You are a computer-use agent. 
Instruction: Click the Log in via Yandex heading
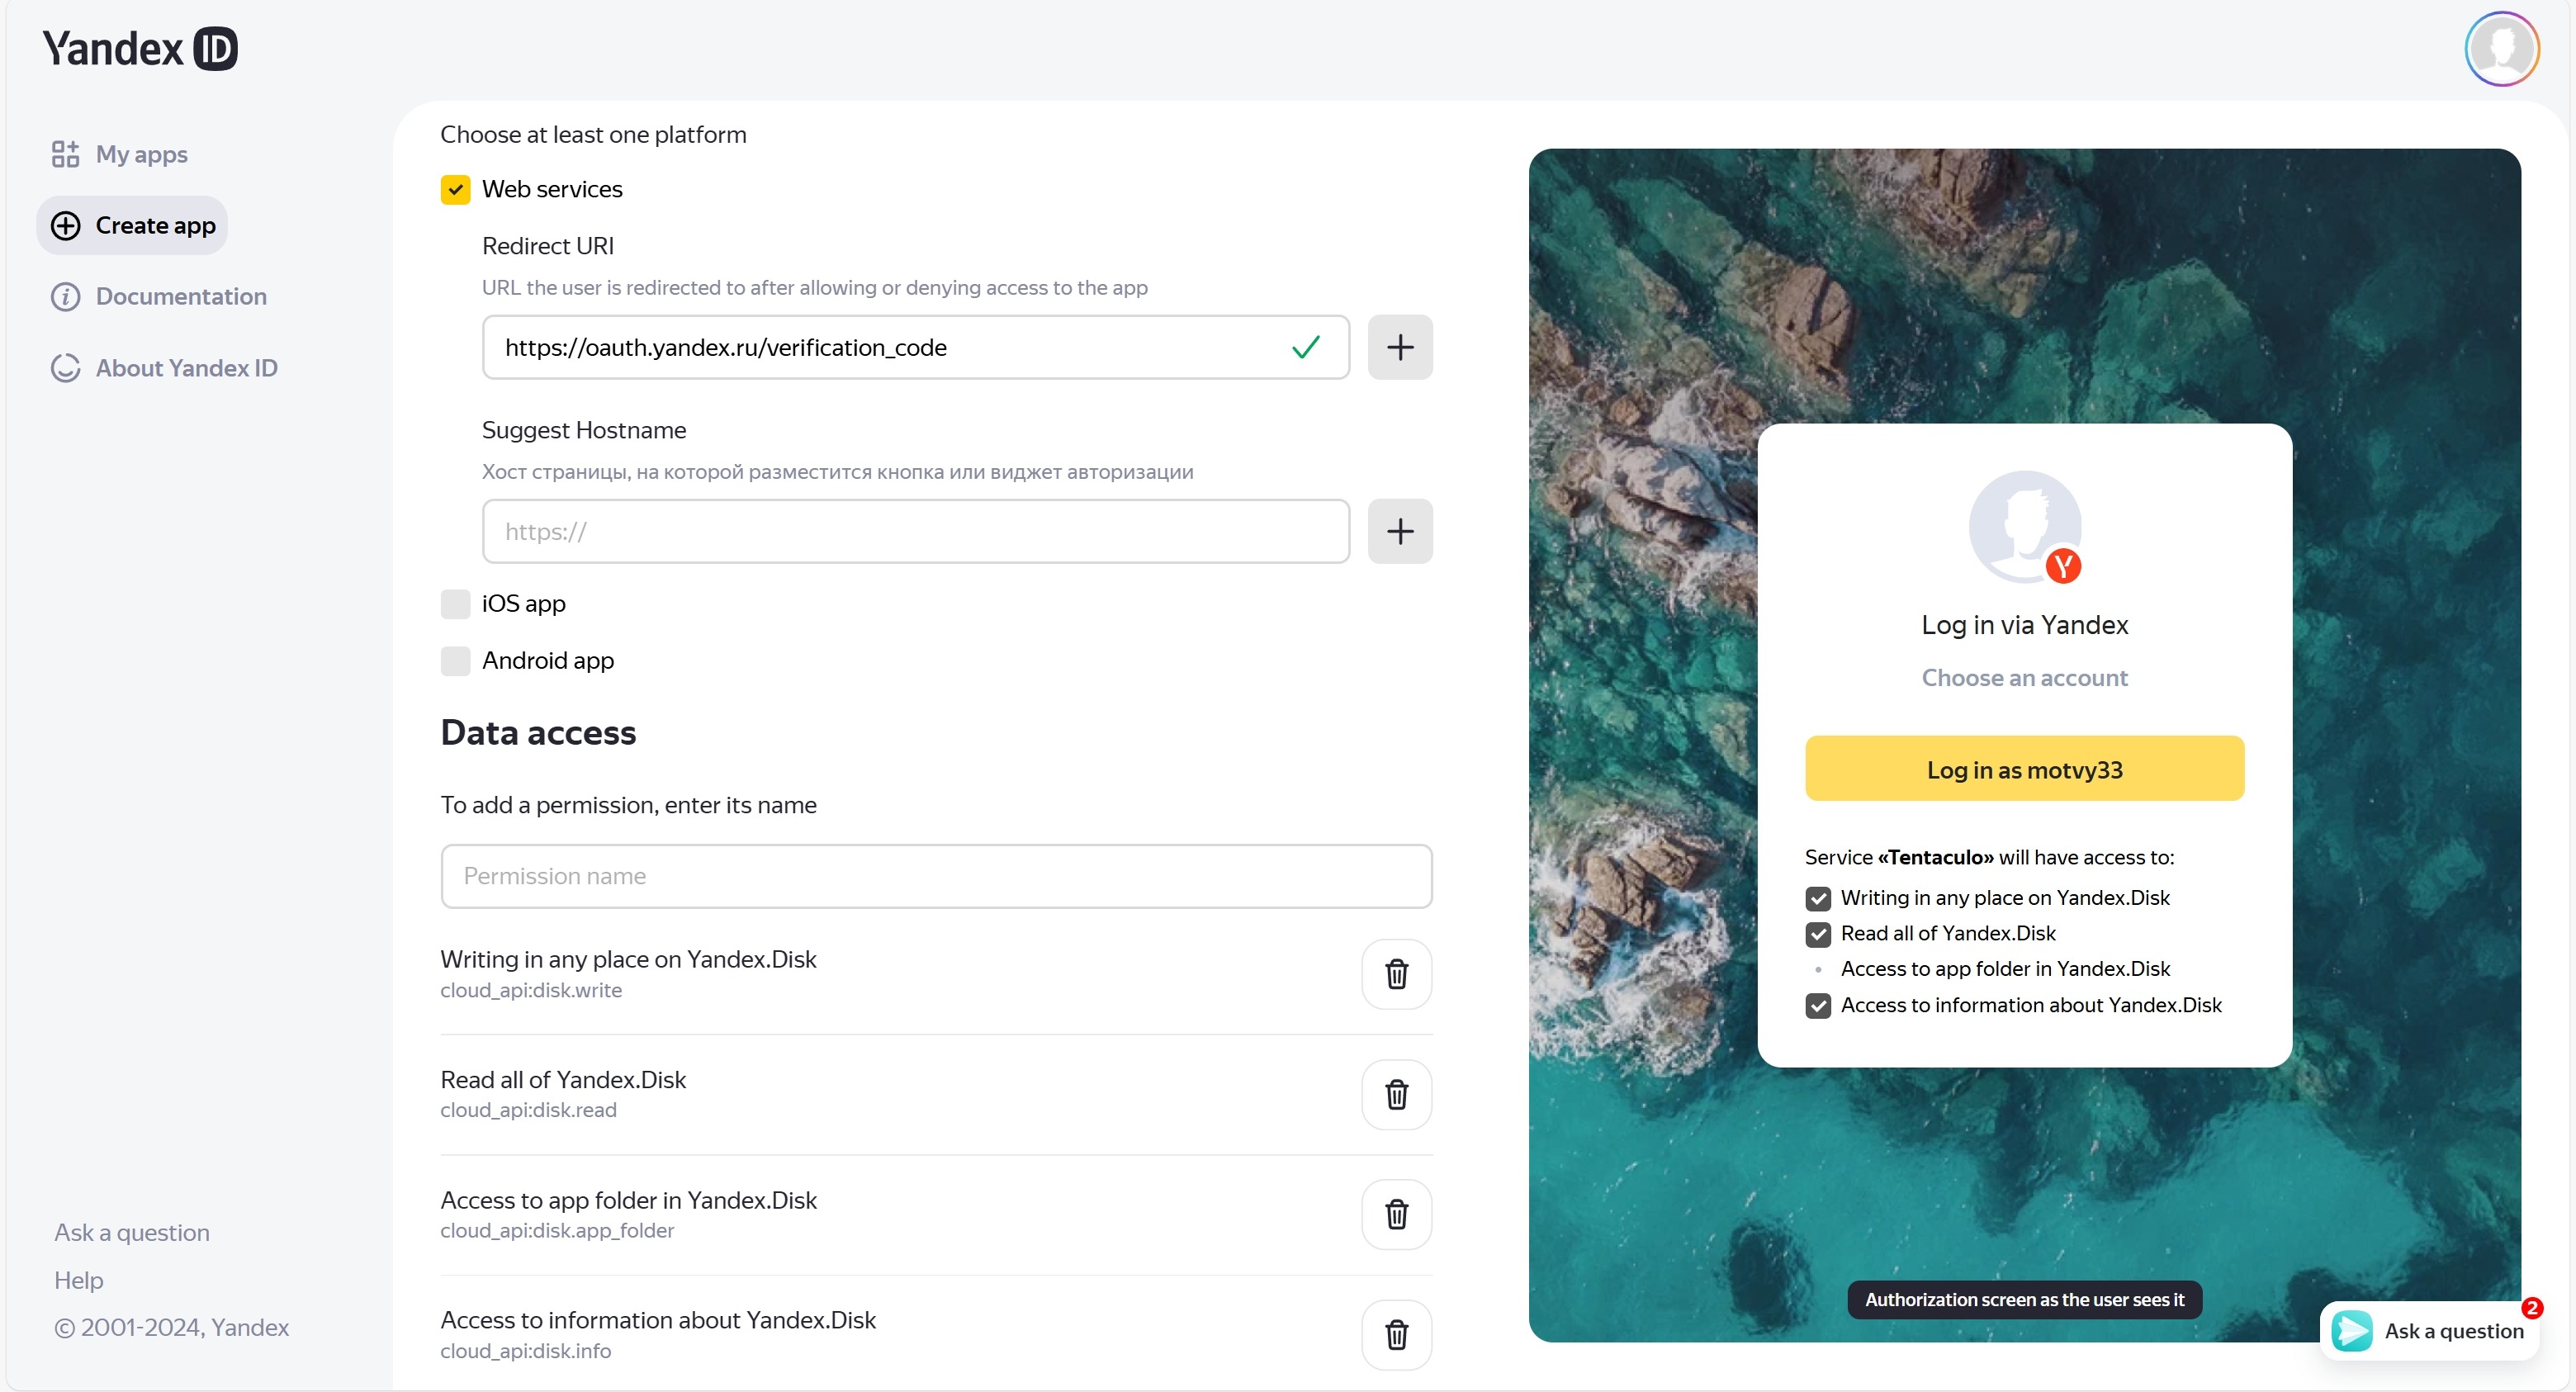pos(2024,625)
